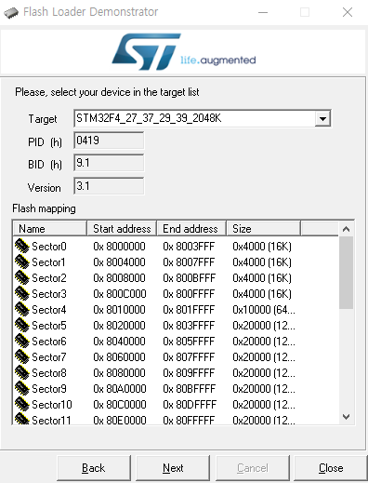This screenshot has width=368, height=483.
Task: Select the Sector7 row name
Action: tap(49, 357)
